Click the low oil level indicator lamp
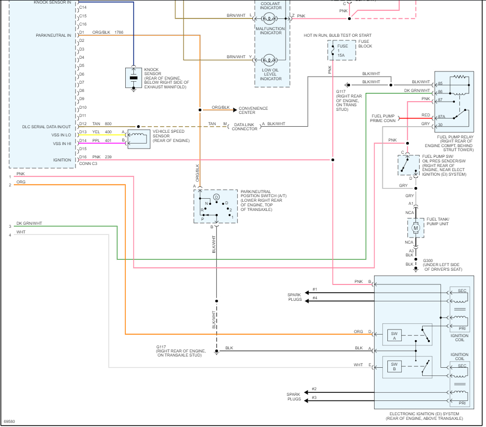The image size is (486, 427). (x=270, y=60)
